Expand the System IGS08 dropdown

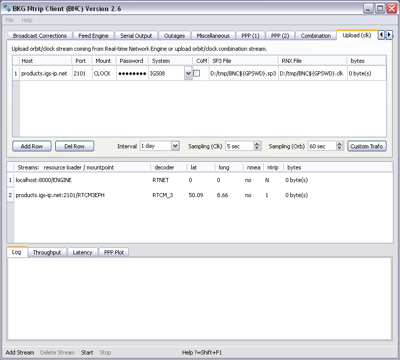tap(188, 73)
